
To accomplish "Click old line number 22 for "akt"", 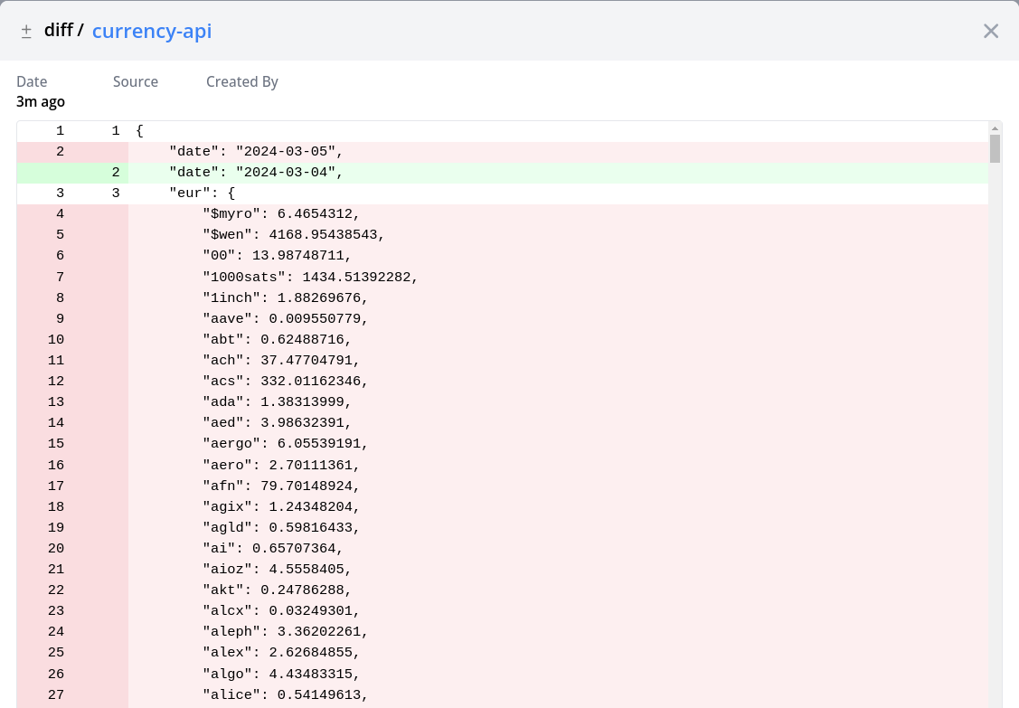I will (x=56, y=590).
